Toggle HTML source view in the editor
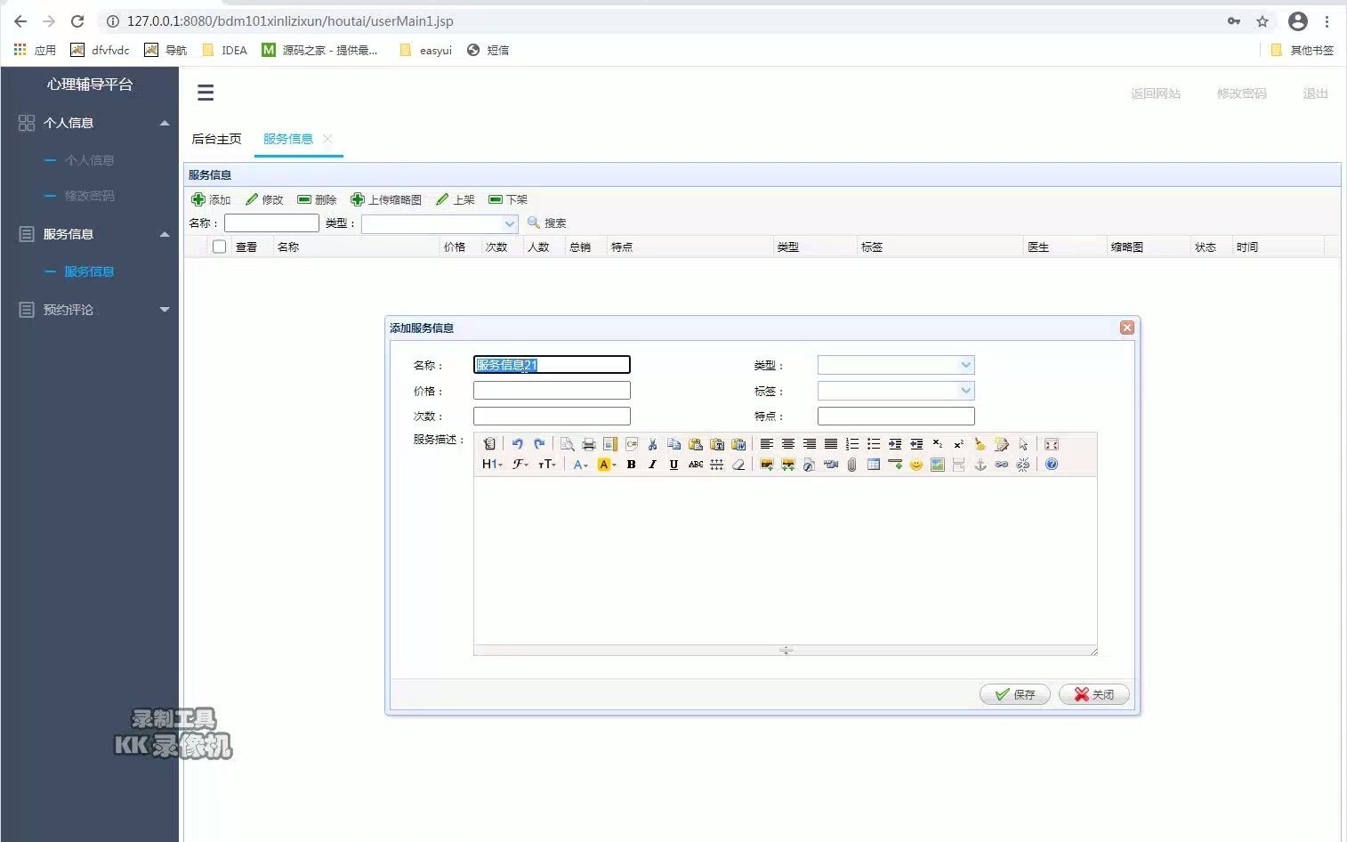This screenshot has height=842, width=1347. point(489,444)
